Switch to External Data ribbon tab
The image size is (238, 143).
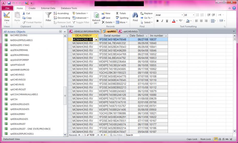click(x=48, y=8)
